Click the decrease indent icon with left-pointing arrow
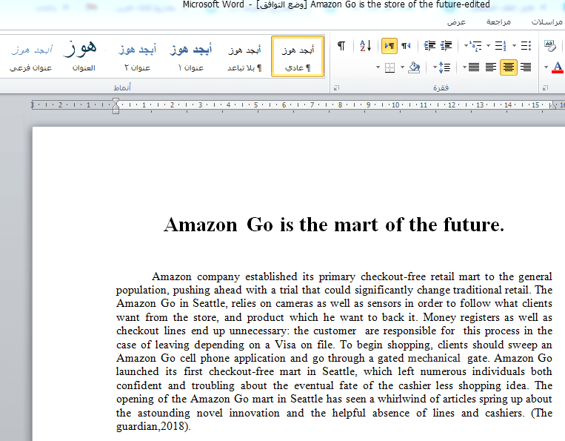The width and height of the screenshot is (565, 441). tap(446, 46)
